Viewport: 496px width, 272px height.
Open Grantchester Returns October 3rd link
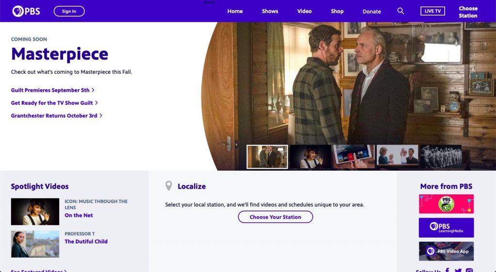54,115
